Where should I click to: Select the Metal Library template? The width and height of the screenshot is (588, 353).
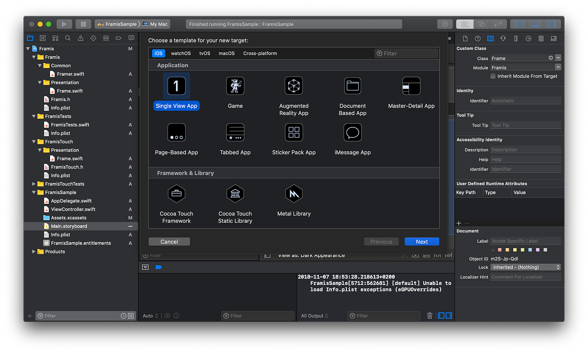click(x=294, y=194)
